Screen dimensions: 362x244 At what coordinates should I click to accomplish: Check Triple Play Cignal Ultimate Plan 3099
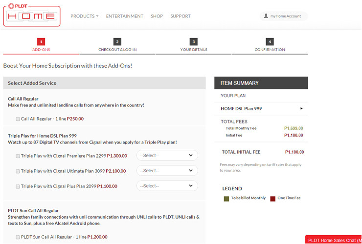18,171
